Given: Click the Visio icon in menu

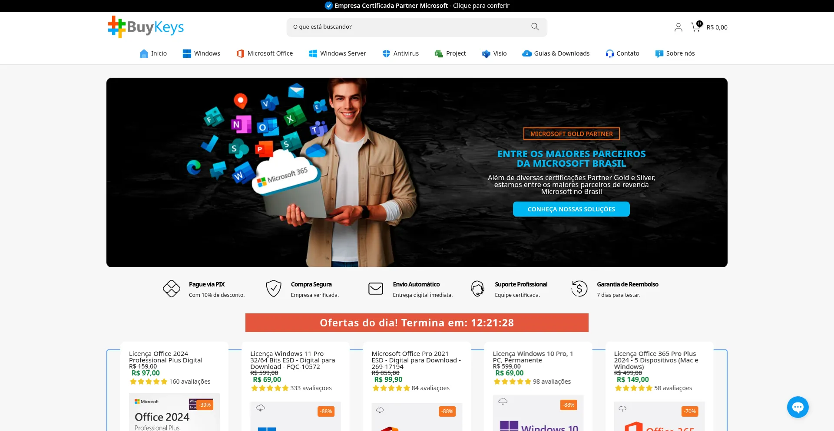Looking at the screenshot, I should (x=486, y=53).
